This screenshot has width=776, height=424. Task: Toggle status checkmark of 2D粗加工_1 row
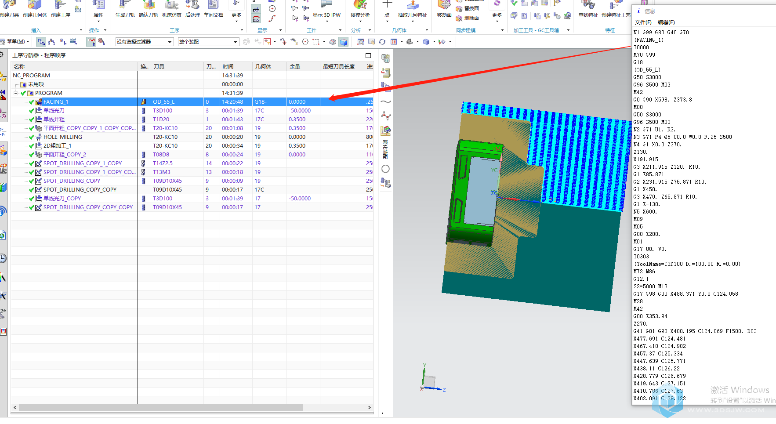click(32, 146)
